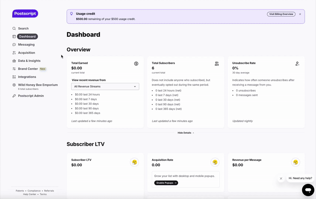
Task: Go to Dashboard in the sidebar
Action: point(27,37)
